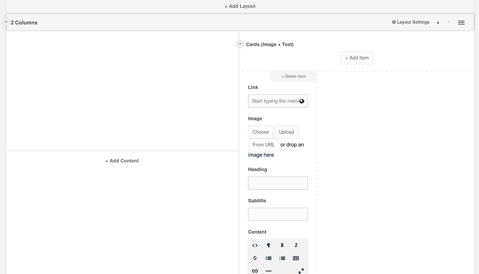Screen dimensions: 479x274
Task: Open Layout Settings
Action: (411, 22)
